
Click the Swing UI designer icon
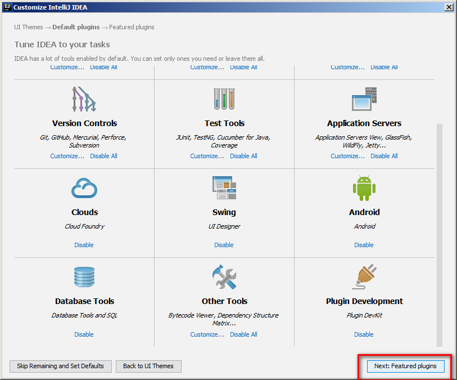[x=224, y=187]
